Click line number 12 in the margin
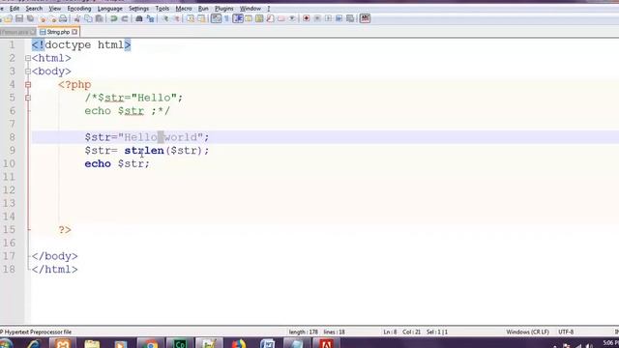This screenshot has width=619, height=348. pos(9,189)
